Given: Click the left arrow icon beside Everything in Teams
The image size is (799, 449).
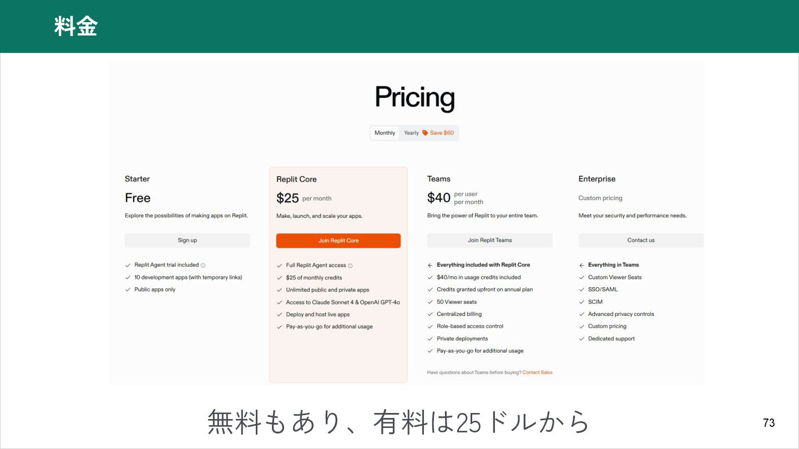Looking at the screenshot, I should pos(581,266).
